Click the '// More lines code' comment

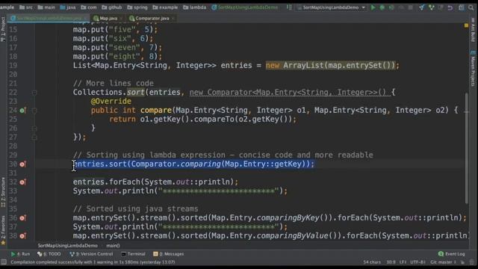click(114, 83)
